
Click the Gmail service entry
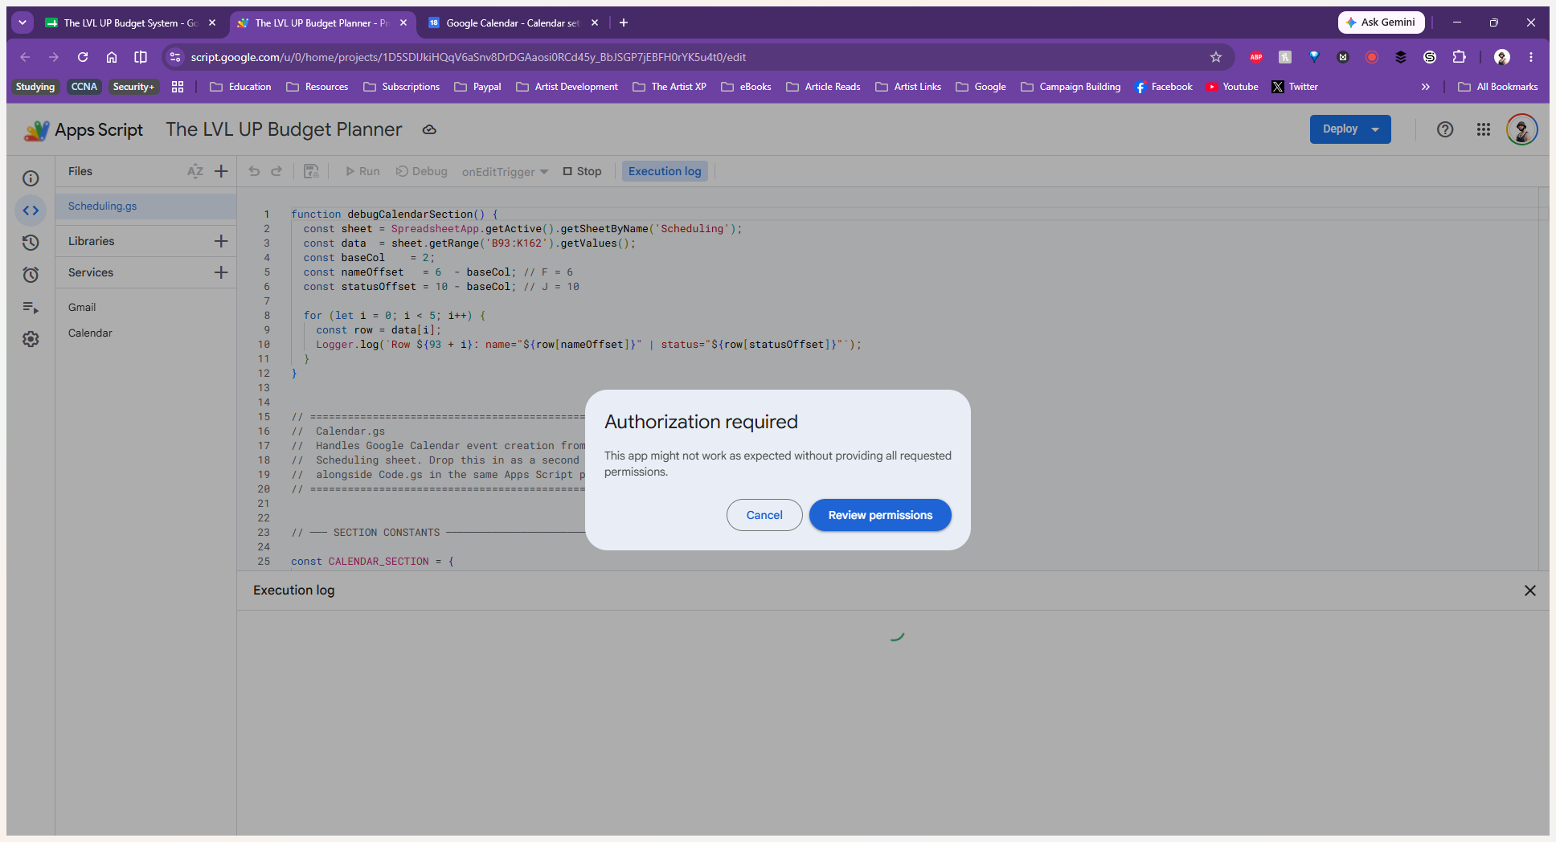(82, 307)
